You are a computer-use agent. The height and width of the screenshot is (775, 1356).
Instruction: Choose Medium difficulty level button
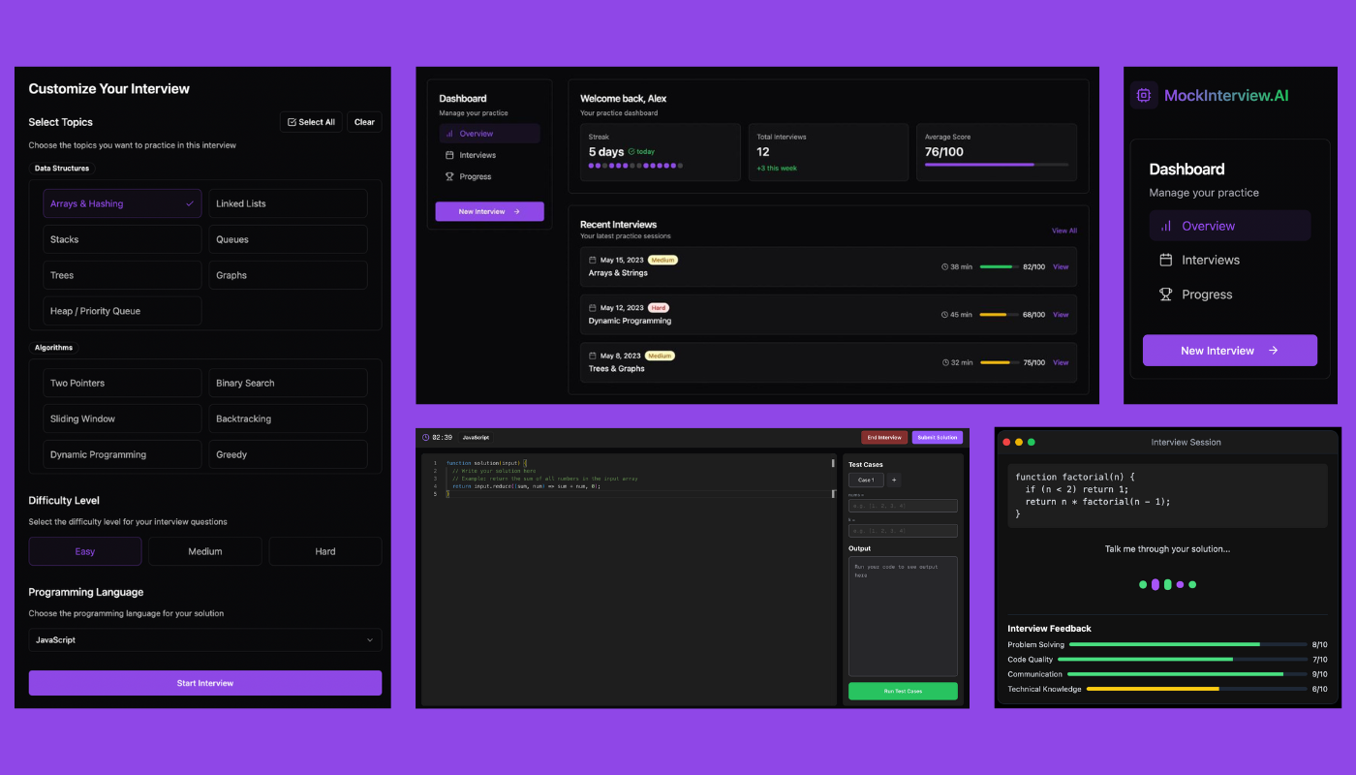point(205,551)
